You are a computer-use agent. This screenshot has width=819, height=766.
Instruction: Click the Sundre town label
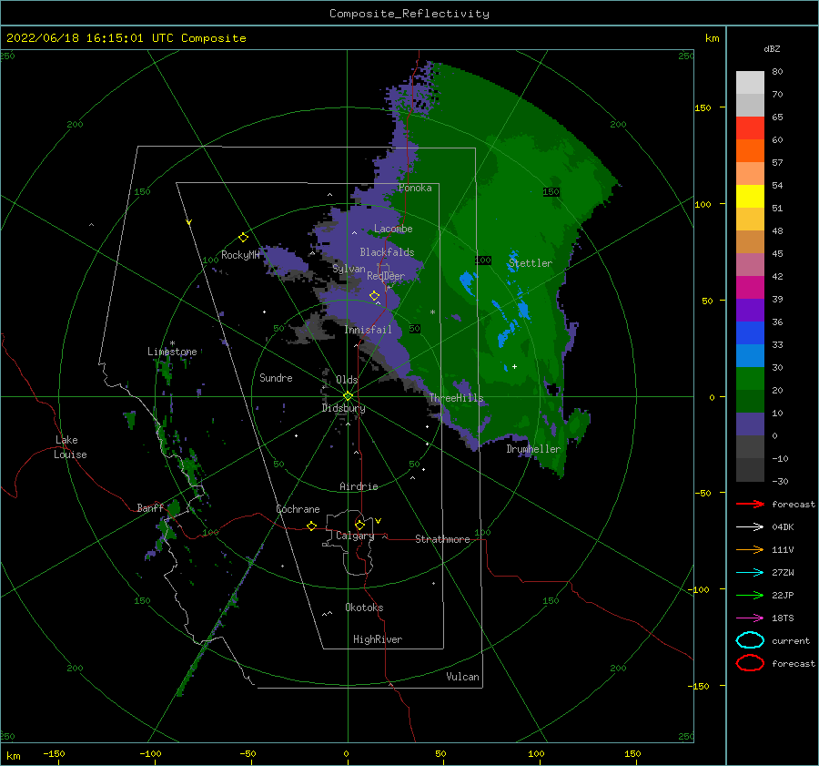[x=276, y=378]
